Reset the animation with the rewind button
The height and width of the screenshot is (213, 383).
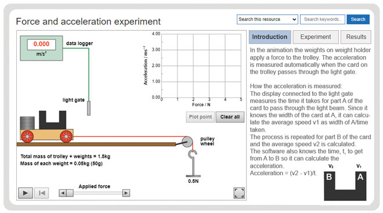(42, 193)
